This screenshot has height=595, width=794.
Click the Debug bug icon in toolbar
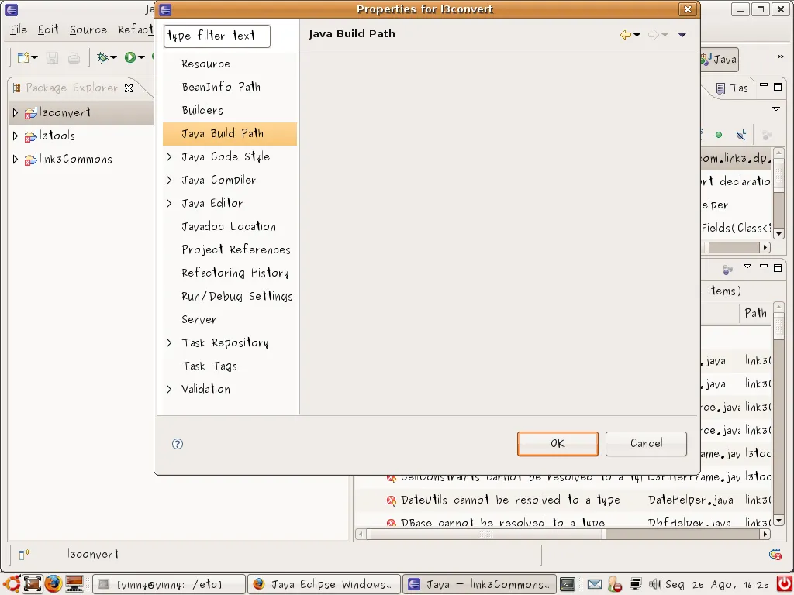102,57
